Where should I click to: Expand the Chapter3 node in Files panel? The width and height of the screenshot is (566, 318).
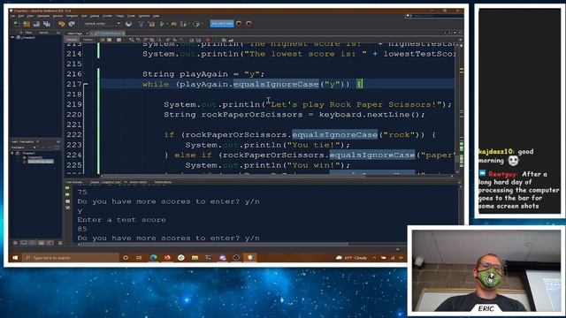click(12, 37)
